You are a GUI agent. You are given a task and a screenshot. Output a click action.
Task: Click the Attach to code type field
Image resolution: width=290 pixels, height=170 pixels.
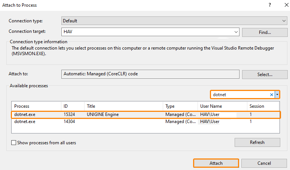point(150,74)
